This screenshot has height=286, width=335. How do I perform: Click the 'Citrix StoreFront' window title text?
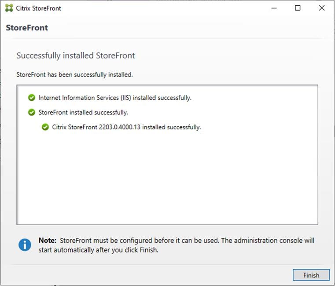39,8
